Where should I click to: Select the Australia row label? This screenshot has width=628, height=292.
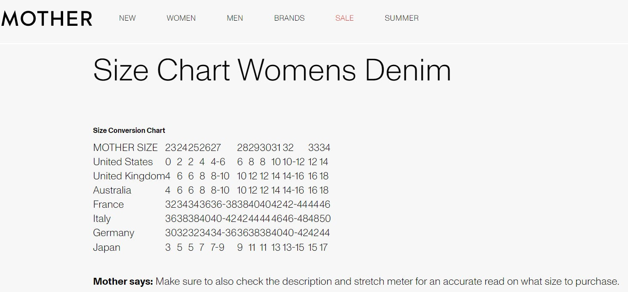112,190
